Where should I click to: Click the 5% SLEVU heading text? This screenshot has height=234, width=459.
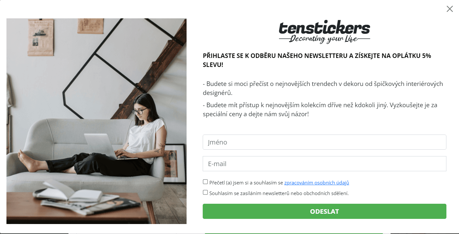coord(317,60)
